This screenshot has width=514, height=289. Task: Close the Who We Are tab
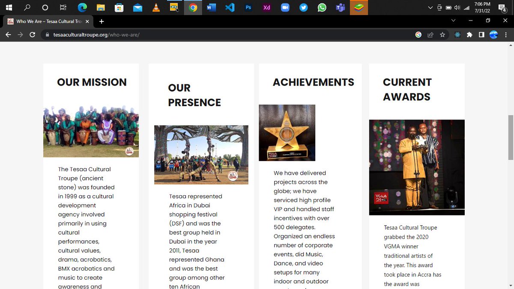click(88, 21)
